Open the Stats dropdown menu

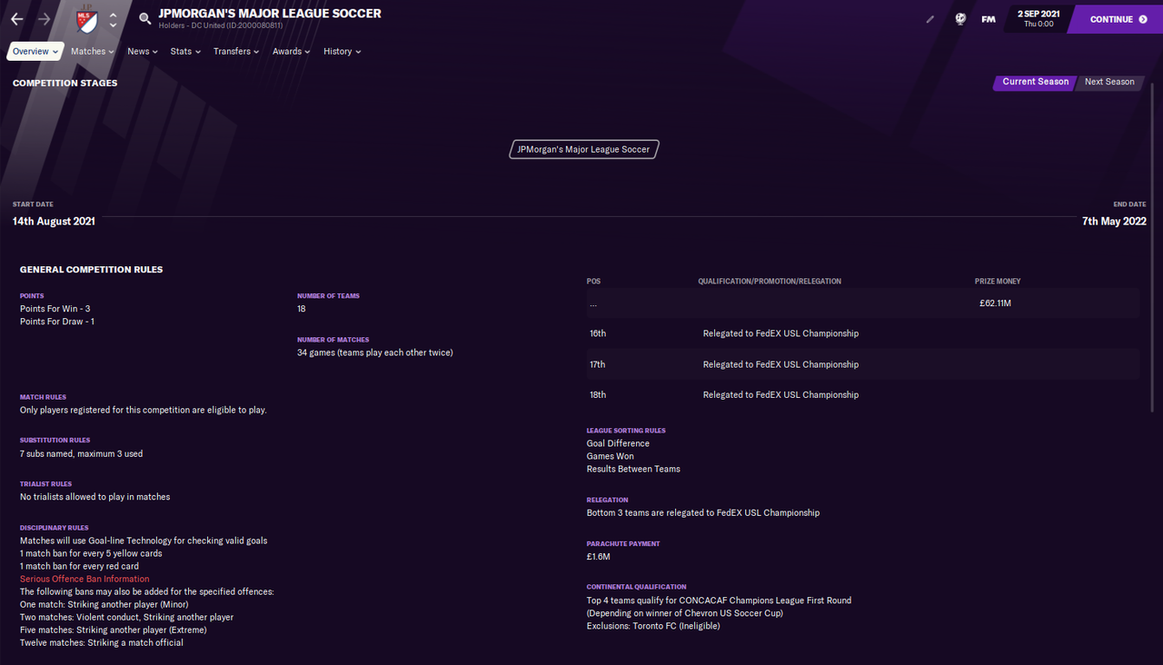[185, 52]
